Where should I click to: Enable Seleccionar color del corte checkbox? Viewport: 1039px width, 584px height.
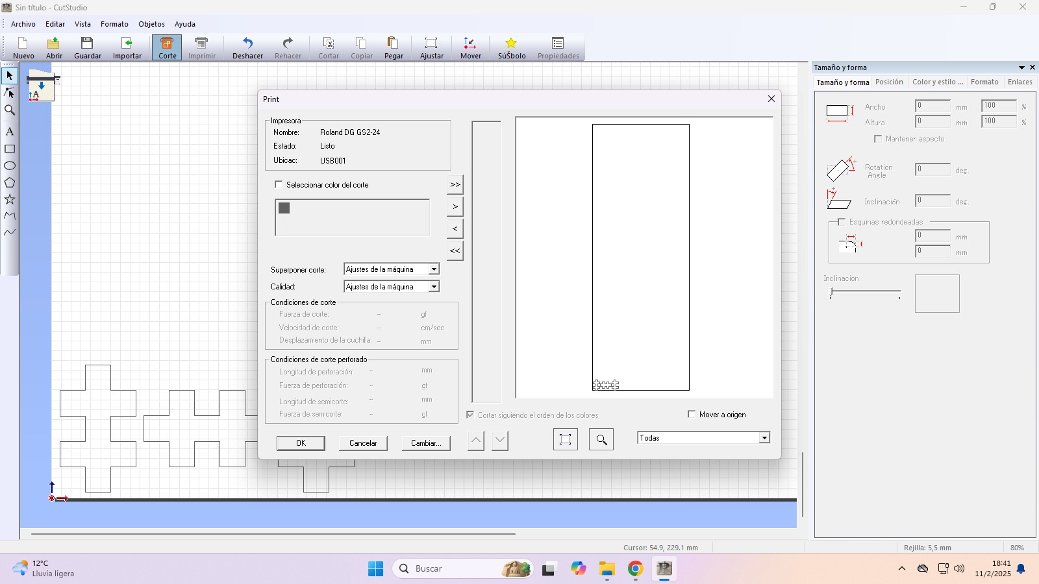tap(279, 185)
